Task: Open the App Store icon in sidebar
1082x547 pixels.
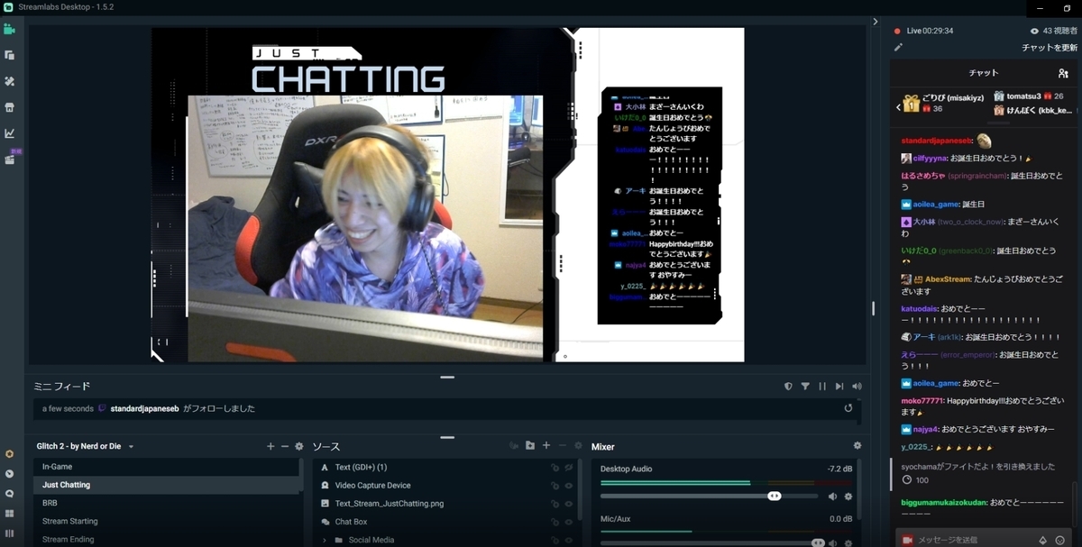Action: coord(9,107)
